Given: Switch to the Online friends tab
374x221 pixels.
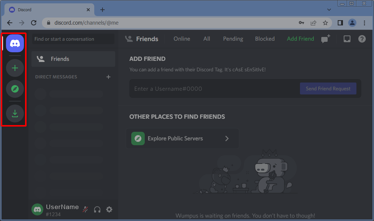Looking at the screenshot, I should (182, 39).
